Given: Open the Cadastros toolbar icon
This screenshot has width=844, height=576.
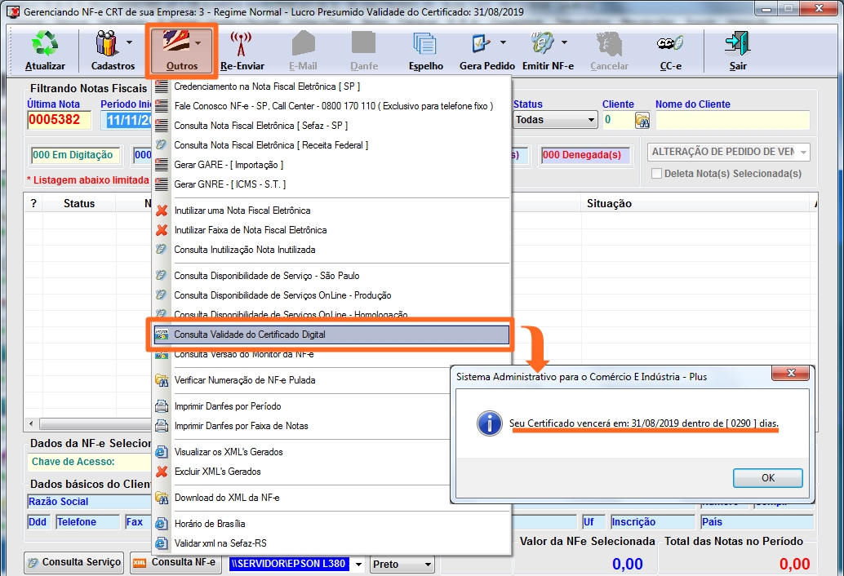Looking at the screenshot, I should tap(107, 44).
